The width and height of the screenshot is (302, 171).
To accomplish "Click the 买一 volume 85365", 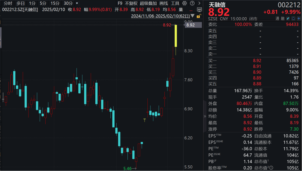I will pyautogui.click(x=292, y=61).
